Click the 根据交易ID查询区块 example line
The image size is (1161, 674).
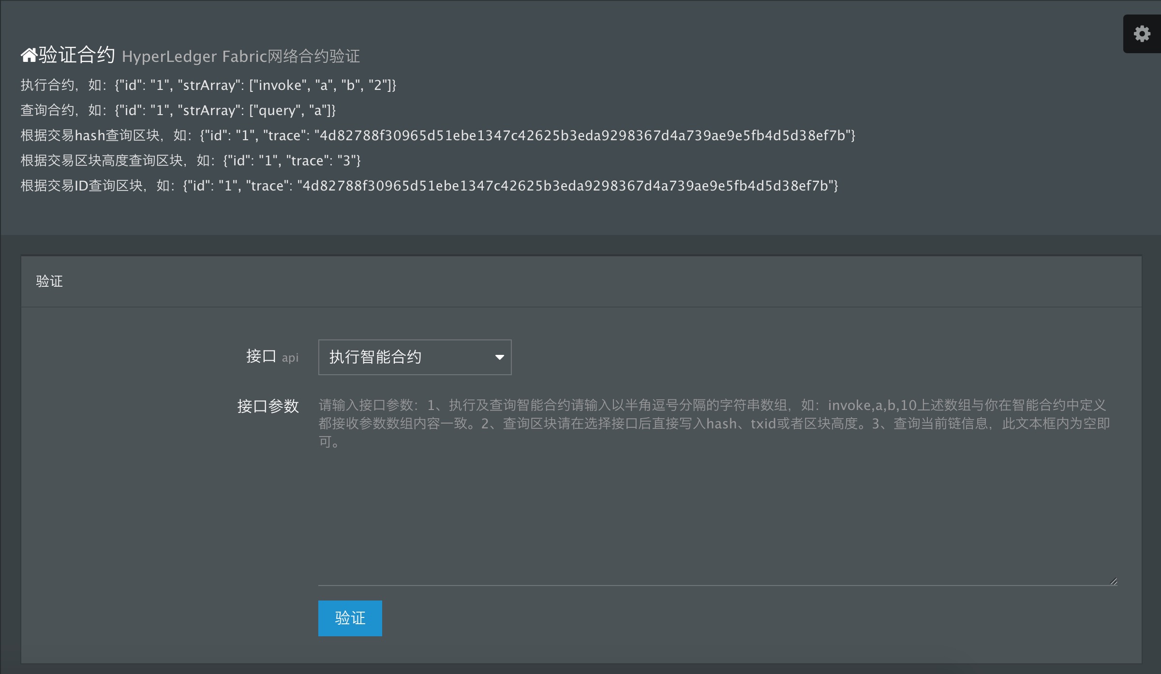[429, 186]
